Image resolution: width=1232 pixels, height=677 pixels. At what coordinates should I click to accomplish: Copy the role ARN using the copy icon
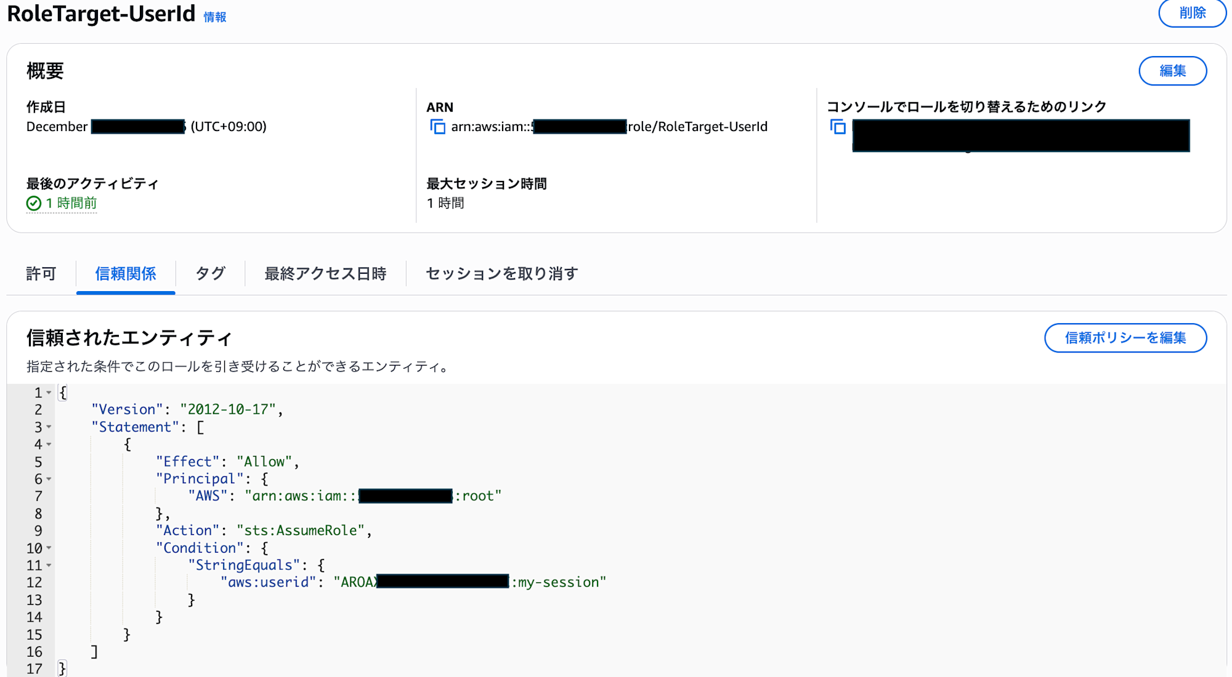(438, 127)
